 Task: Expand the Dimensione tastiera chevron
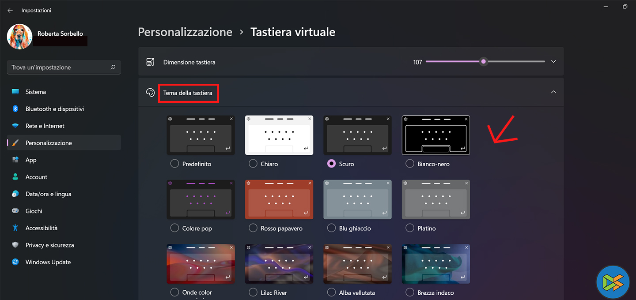pos(553,62)
